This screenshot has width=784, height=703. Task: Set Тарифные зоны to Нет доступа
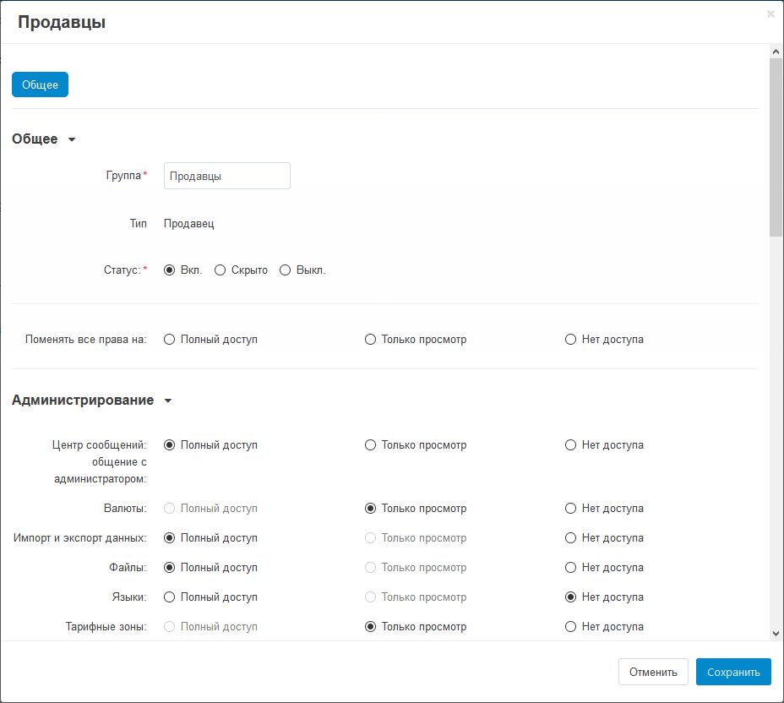coord(570,627)
